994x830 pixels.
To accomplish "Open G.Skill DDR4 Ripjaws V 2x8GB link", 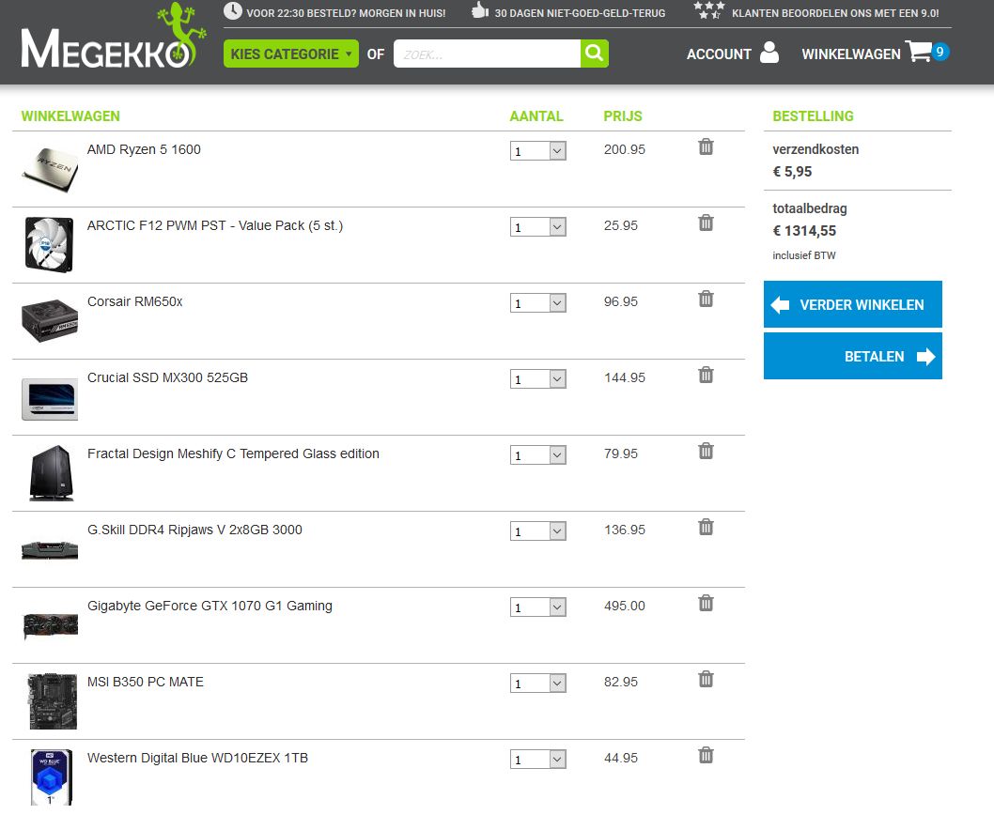I will 194,530.
